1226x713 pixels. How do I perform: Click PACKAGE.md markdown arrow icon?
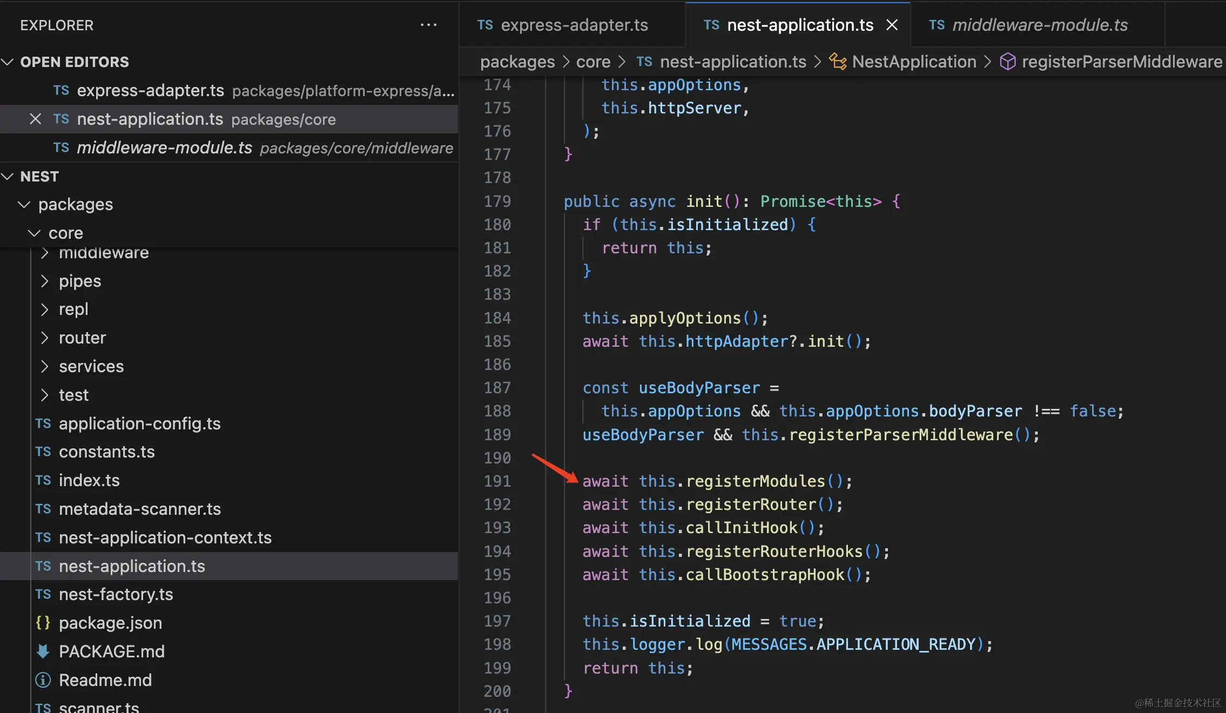[x=43, y=651]
